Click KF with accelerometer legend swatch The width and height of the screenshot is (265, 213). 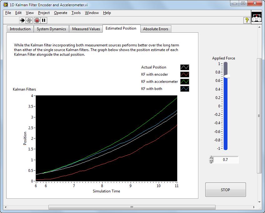coord(185,82)
